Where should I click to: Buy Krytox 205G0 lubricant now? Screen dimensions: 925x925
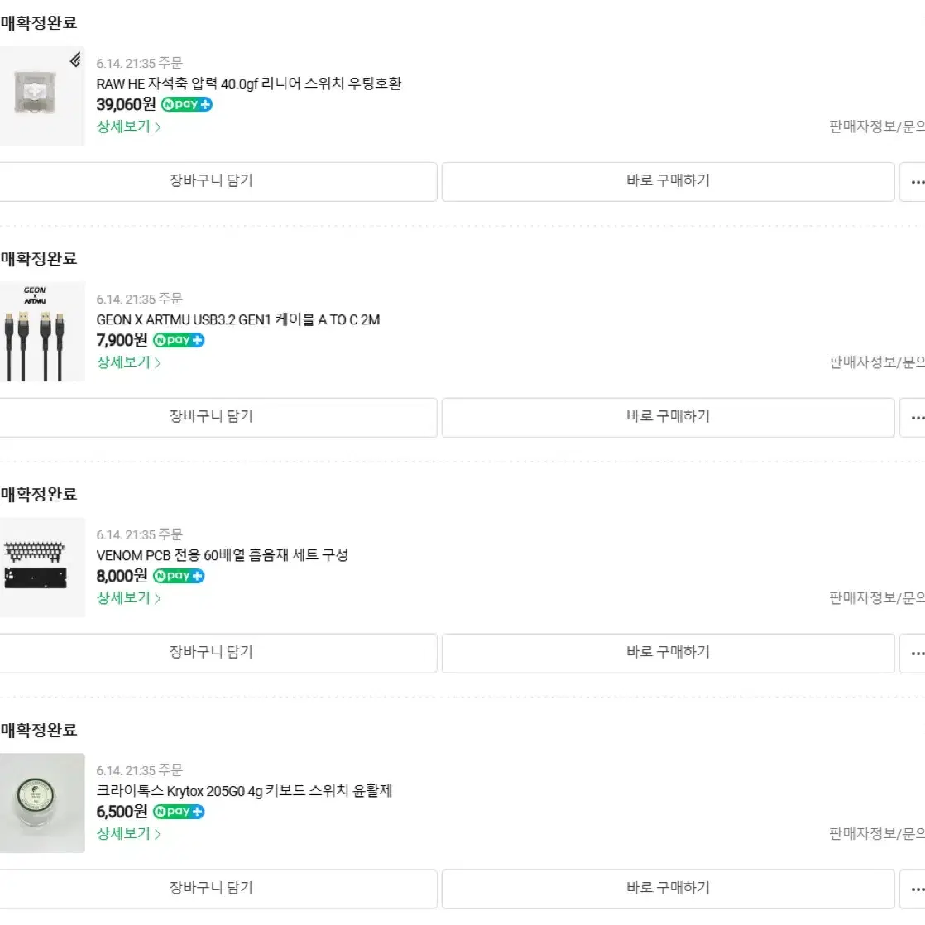pyautogui.click(x=668, y=889)
